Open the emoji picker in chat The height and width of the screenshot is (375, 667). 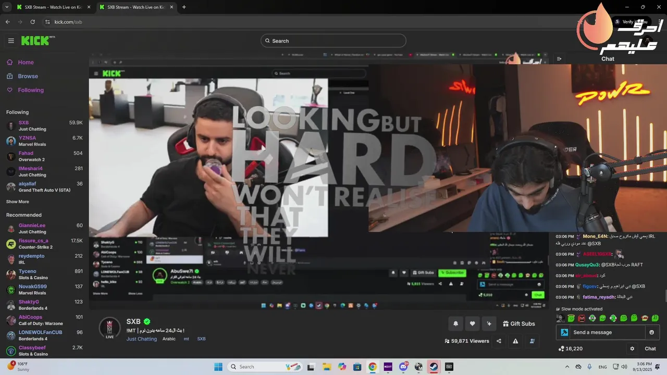[651, 332]
